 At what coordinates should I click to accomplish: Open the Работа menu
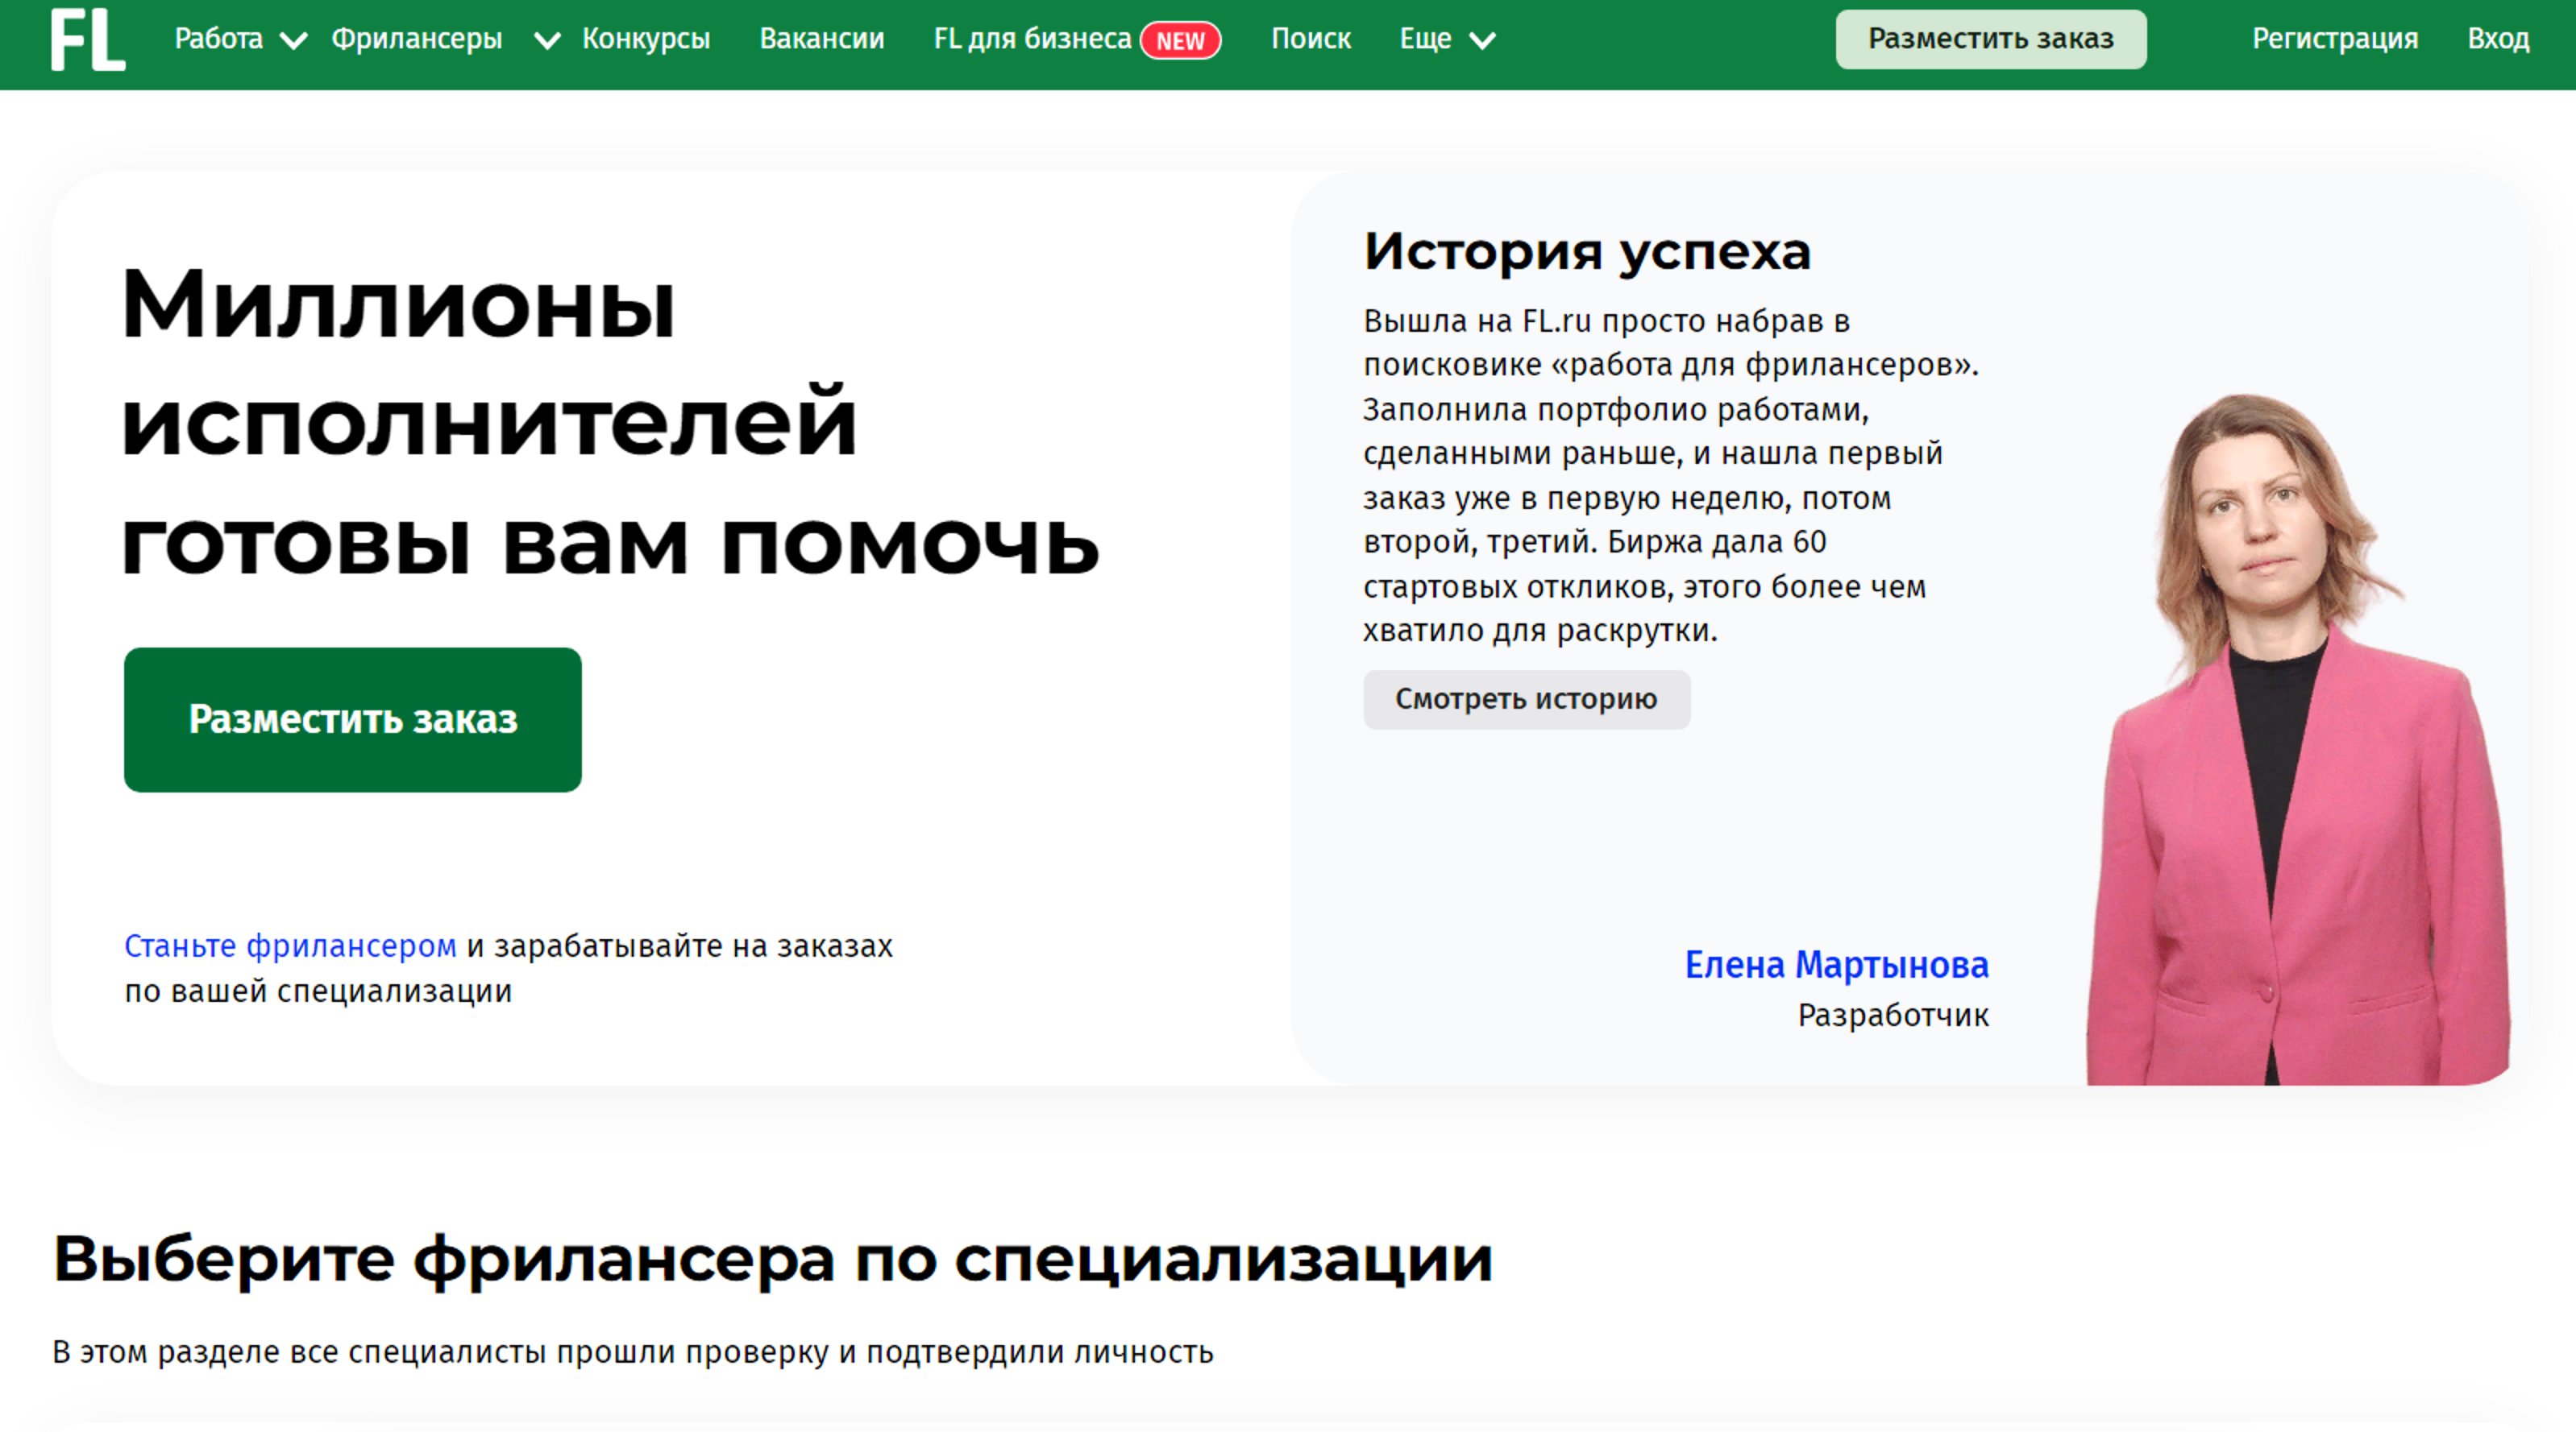(218, 39)
